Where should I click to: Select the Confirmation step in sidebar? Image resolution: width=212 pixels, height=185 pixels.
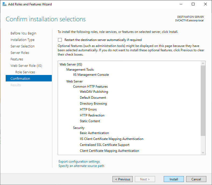point(20,79)
